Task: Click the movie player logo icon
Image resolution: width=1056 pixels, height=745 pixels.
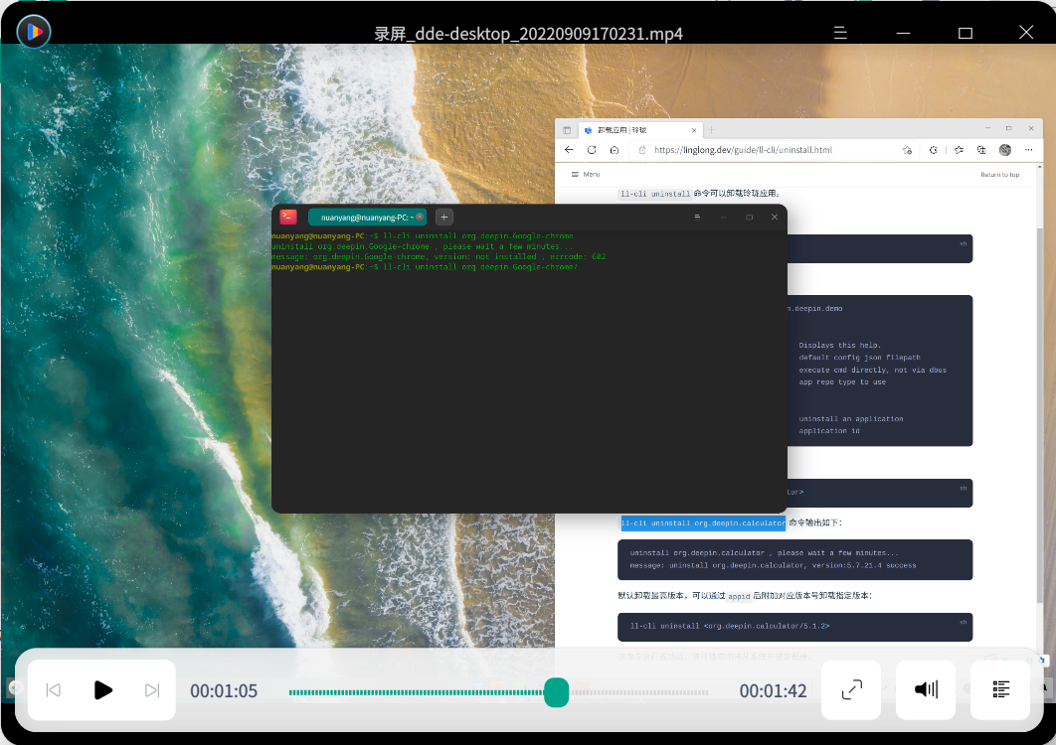Action: coord(34,32)
